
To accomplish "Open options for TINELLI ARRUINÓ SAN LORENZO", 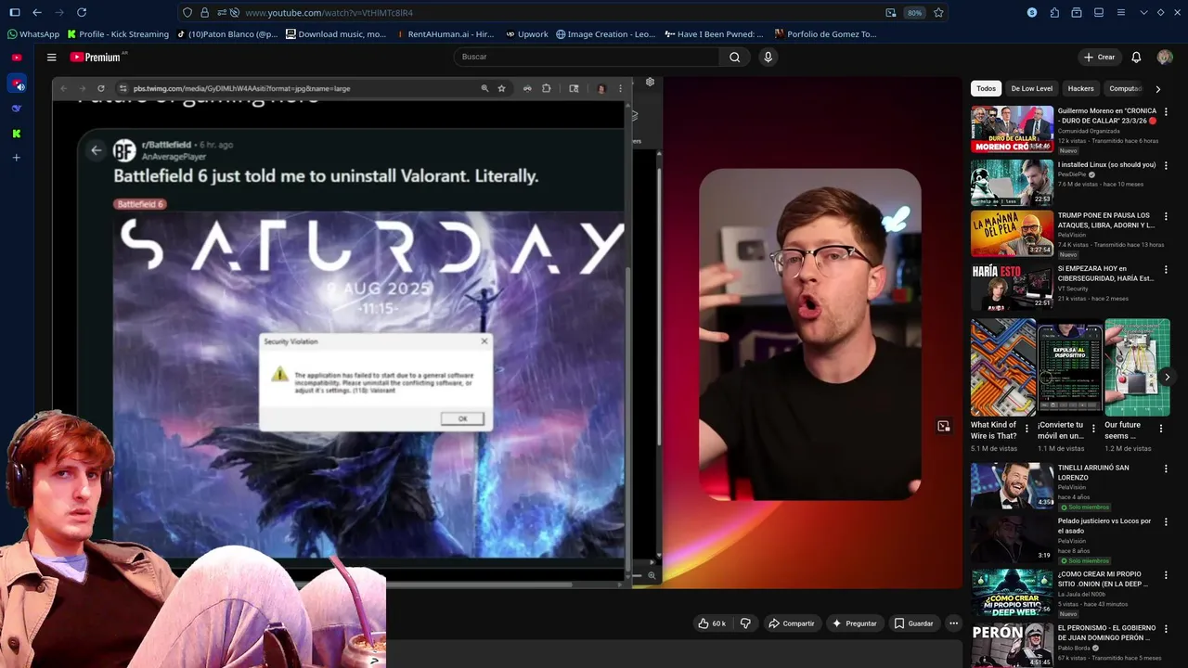I will click(1166, 469).
